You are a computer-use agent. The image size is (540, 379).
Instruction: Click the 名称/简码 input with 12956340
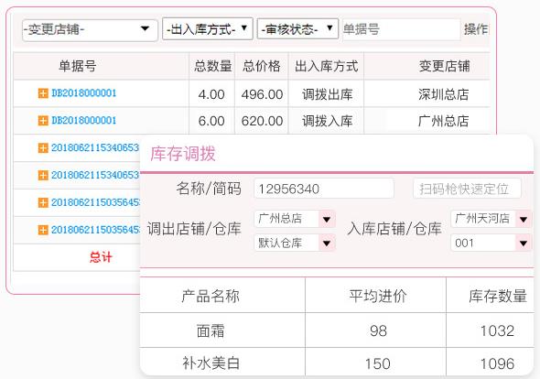point(324,189)
